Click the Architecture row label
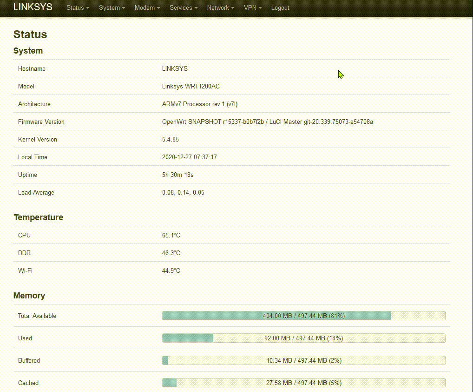This screenshot has width=473, height=392. click(x=34, y=104)
